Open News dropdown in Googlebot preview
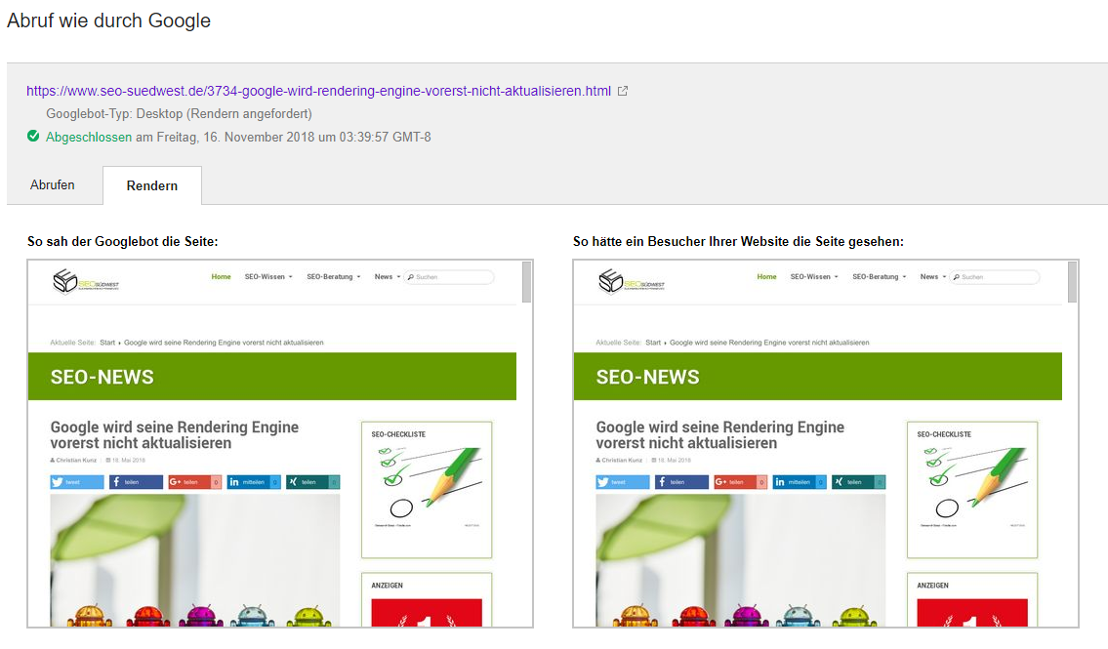Viewport: 1108px width, 649px height. tap(388, 277)
